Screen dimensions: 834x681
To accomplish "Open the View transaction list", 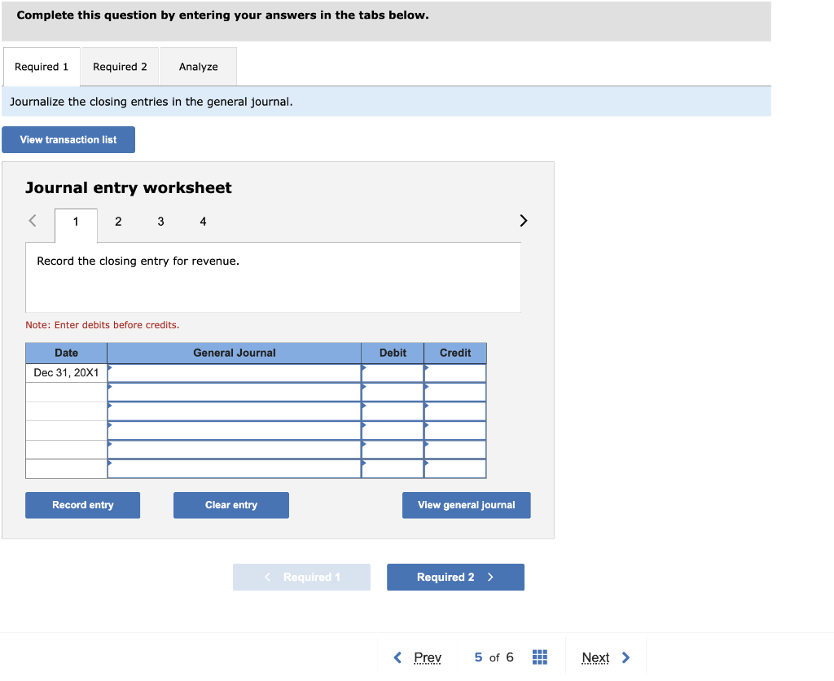I will (68, 139).
